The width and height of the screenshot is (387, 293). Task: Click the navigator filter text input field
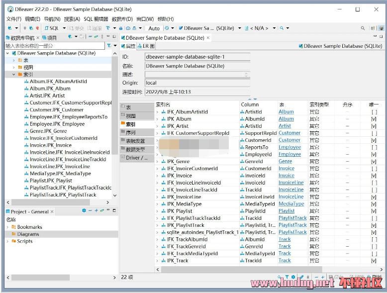click(x=55, y=46)
